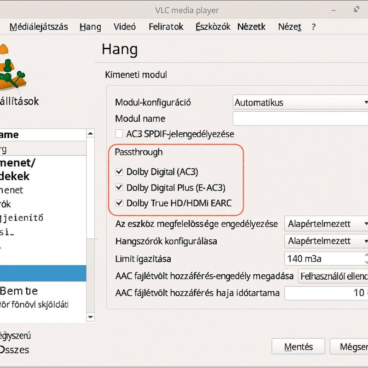Click the tree list scroll-up arrow
Screen dimensions: 368x368
[x=91, y=134]
